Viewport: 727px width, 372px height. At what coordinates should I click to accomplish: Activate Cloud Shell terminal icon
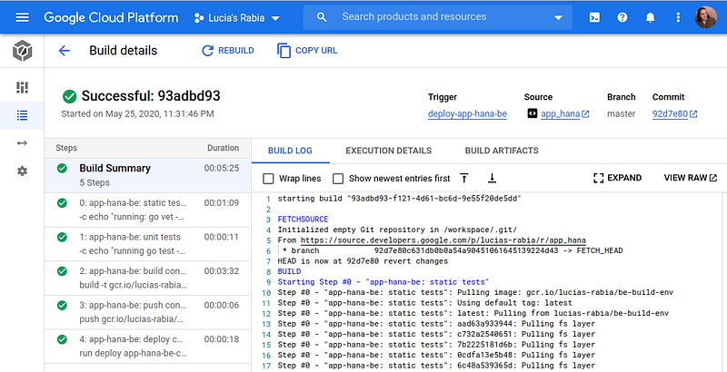click(x=594, y=17)
